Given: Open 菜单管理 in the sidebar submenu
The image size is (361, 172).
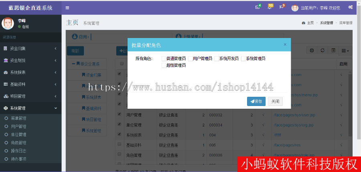Looking at the screenshot, I should pos(18,118).
